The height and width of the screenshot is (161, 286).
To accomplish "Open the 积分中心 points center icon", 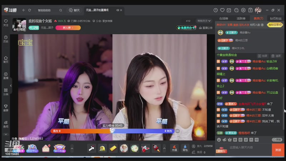I will [32, 148].
